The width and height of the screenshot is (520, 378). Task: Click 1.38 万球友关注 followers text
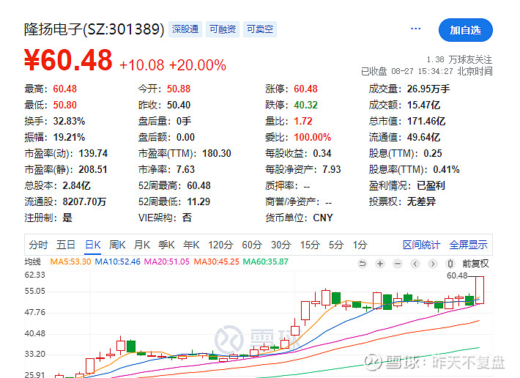[x=459, y=59]
